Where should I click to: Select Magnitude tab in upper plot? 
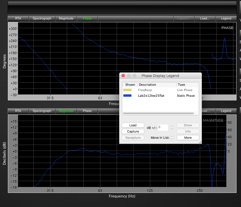(66, 18)
